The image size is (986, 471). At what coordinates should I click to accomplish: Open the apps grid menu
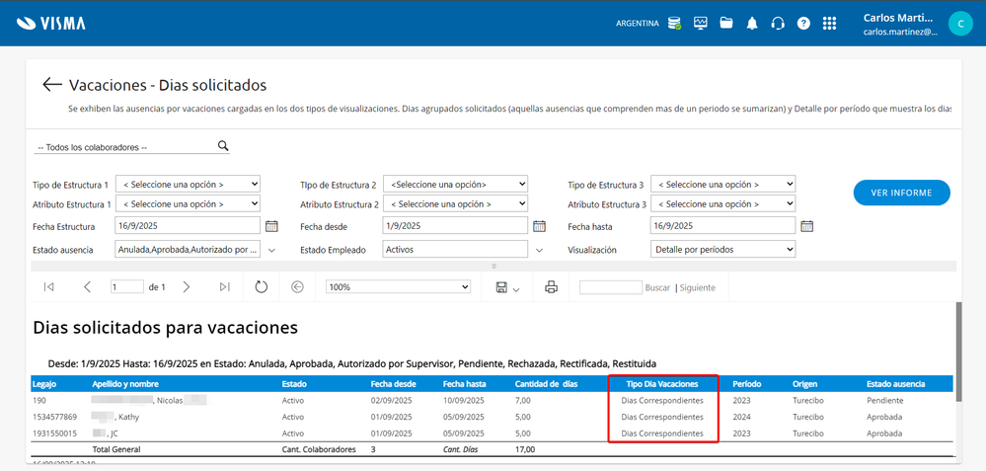pyautogui.click(x=829, y=24)
